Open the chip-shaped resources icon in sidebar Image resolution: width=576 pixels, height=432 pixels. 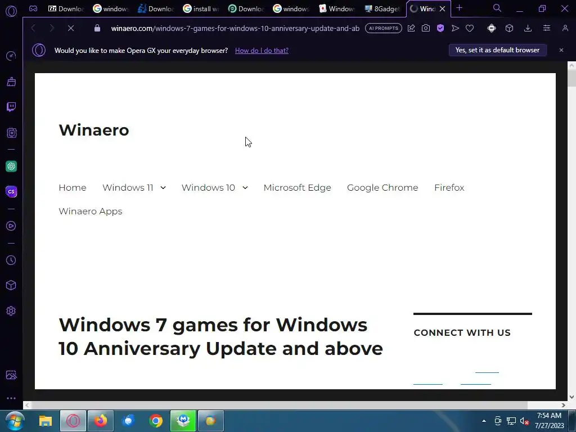click(x=11, y=133)
